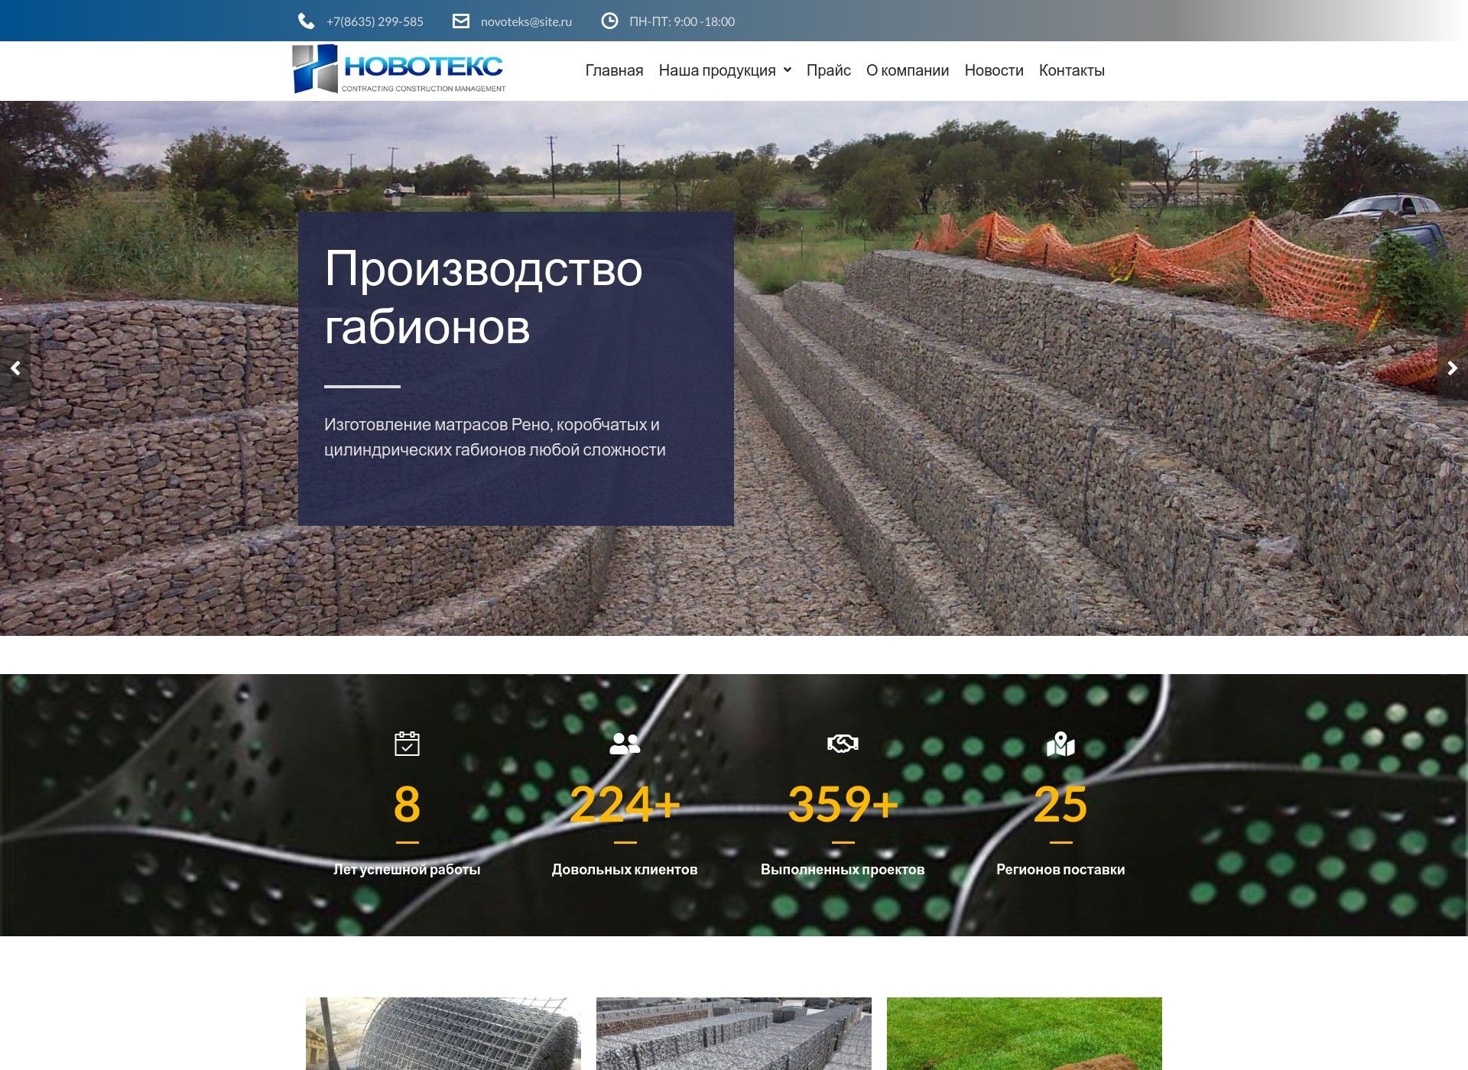Click the clock working-hours icon
The height and width of the screenshot is (1070, 1468).
coord(609,21)
